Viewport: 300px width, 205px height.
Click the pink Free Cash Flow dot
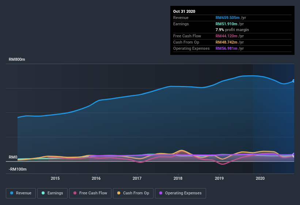point(75,193)
